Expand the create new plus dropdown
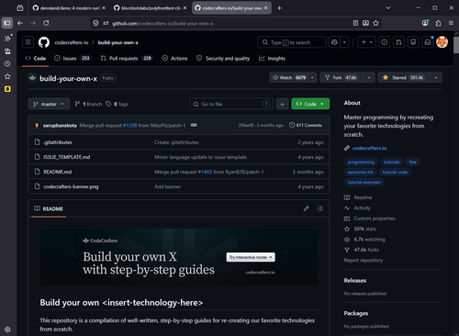 367,42
